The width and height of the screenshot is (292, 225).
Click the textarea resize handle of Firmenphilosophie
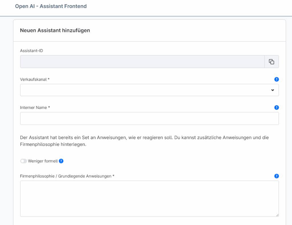click(x=277, y=215)
